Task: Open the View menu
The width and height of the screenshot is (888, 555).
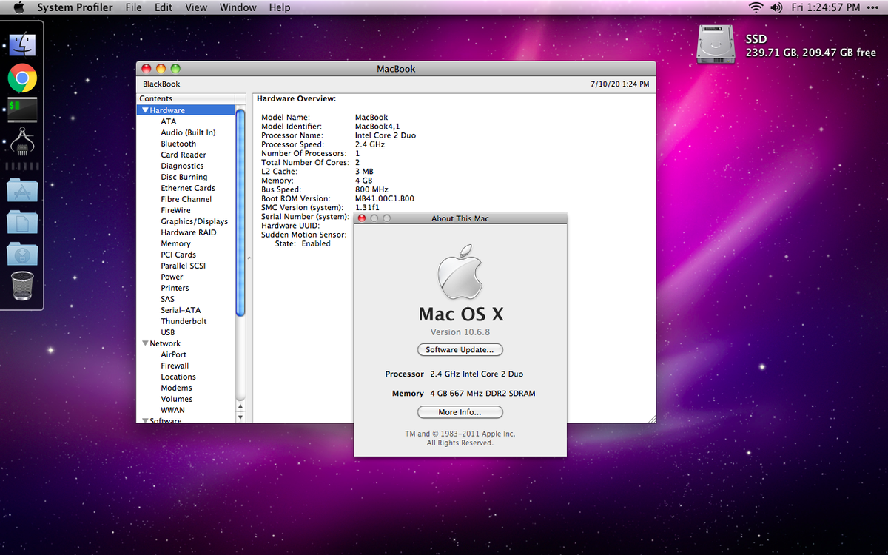Action: pyautogui.click(x=196, y=7)
